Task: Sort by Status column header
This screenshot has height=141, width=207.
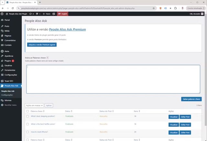Action: [x=69, y=111]
